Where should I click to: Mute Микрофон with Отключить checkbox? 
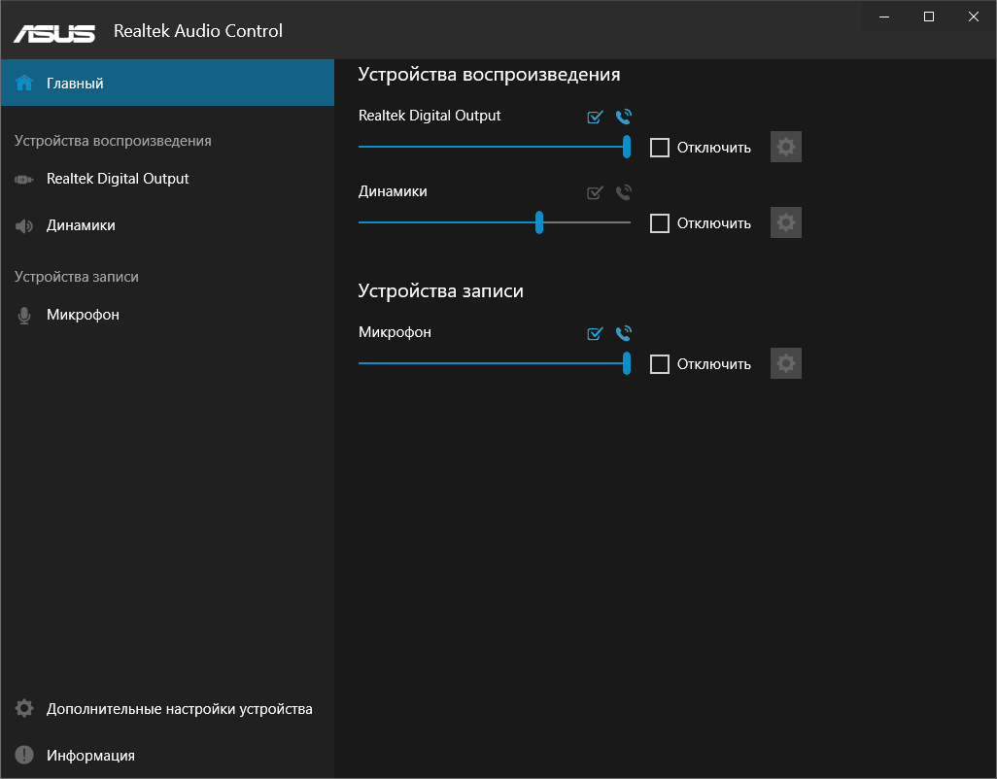click(x=660, y=364)
